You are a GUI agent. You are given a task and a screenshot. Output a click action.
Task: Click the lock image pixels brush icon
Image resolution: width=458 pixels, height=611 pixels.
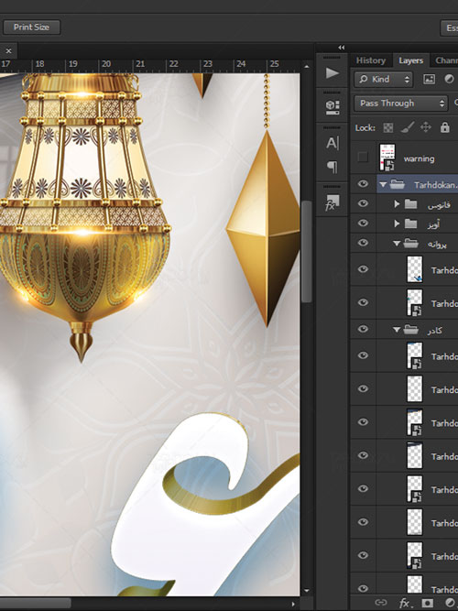click(x=408, y=127)
